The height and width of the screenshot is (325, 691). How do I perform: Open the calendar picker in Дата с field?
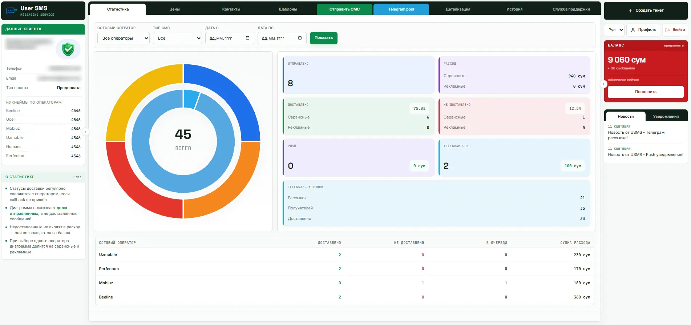tap(247, 38)
